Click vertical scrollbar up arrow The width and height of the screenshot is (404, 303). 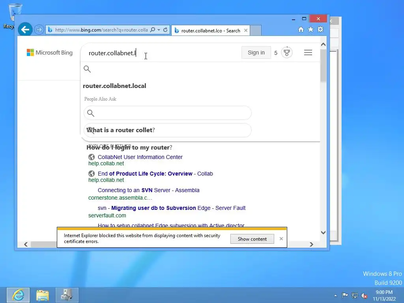pyautogui.click(x=324, y=45)
